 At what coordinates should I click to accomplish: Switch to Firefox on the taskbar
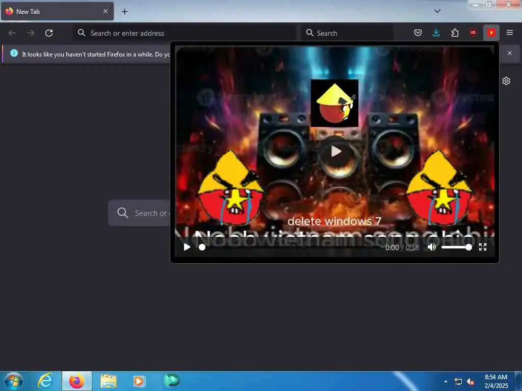point(77,381)
